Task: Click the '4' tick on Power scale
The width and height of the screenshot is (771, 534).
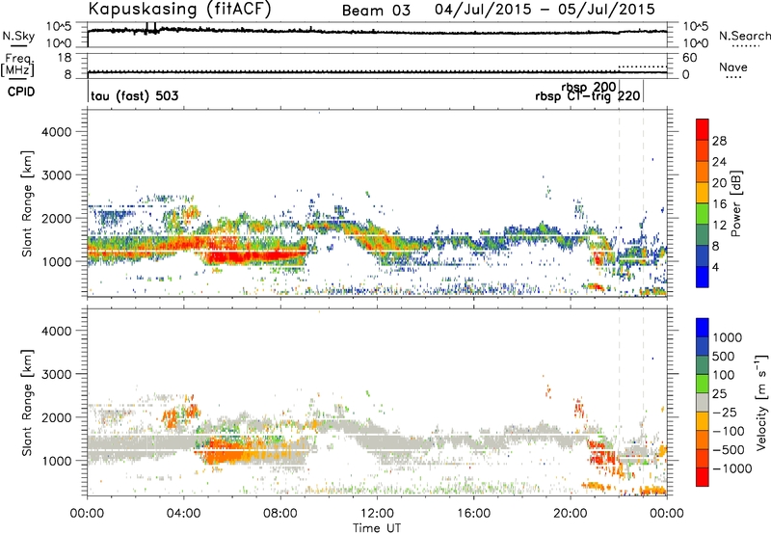Action: (715, 267)
